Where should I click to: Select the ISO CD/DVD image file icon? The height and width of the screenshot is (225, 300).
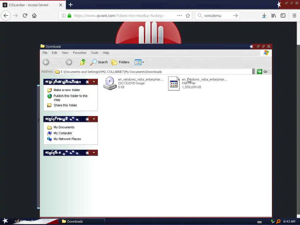pos(110,83)
